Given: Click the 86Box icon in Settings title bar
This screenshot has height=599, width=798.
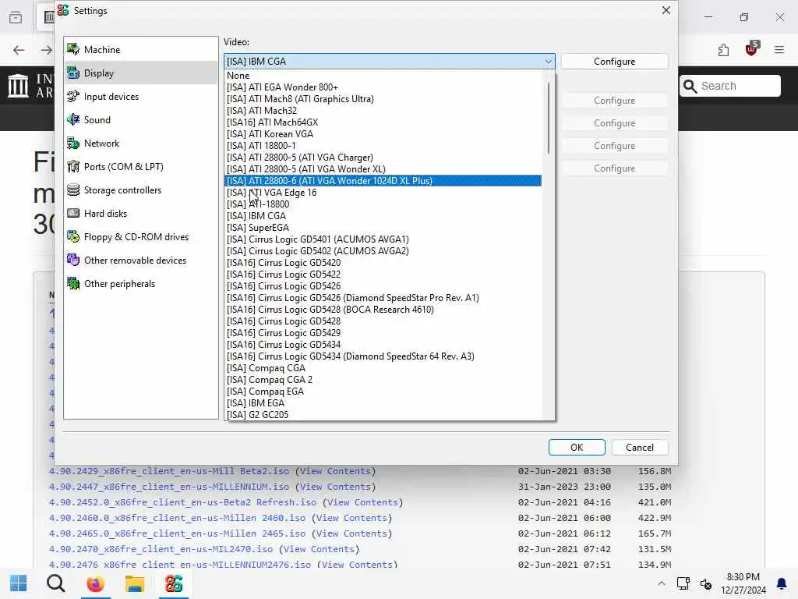Looking at the screenshot, I should tap(63, 11).
